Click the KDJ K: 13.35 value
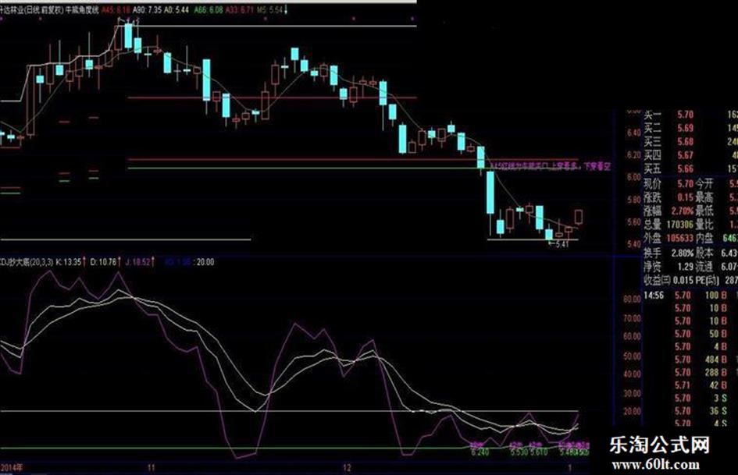This screenshot has width=738, height=475. coord(69,261)
